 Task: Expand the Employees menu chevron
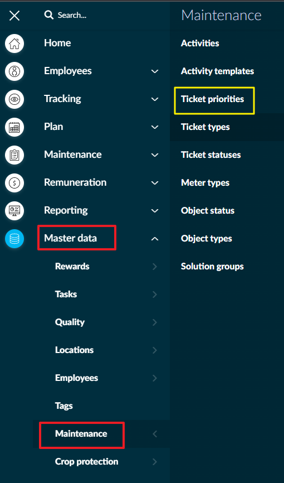[155, 71]
